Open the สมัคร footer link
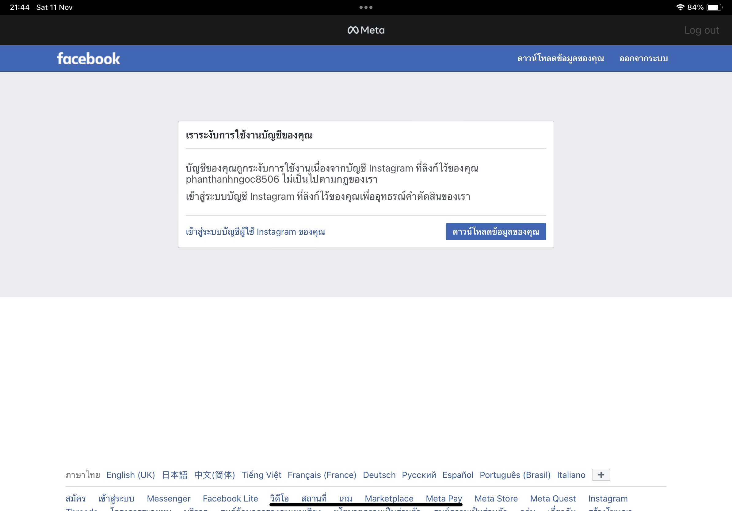732x511 pixels. (75, 498)
